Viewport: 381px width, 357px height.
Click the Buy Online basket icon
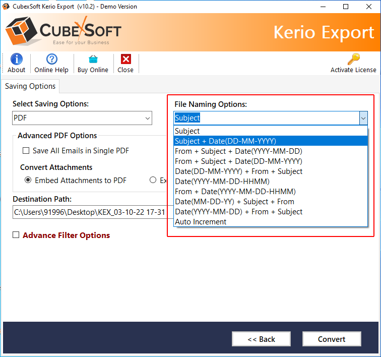(93, 59)
